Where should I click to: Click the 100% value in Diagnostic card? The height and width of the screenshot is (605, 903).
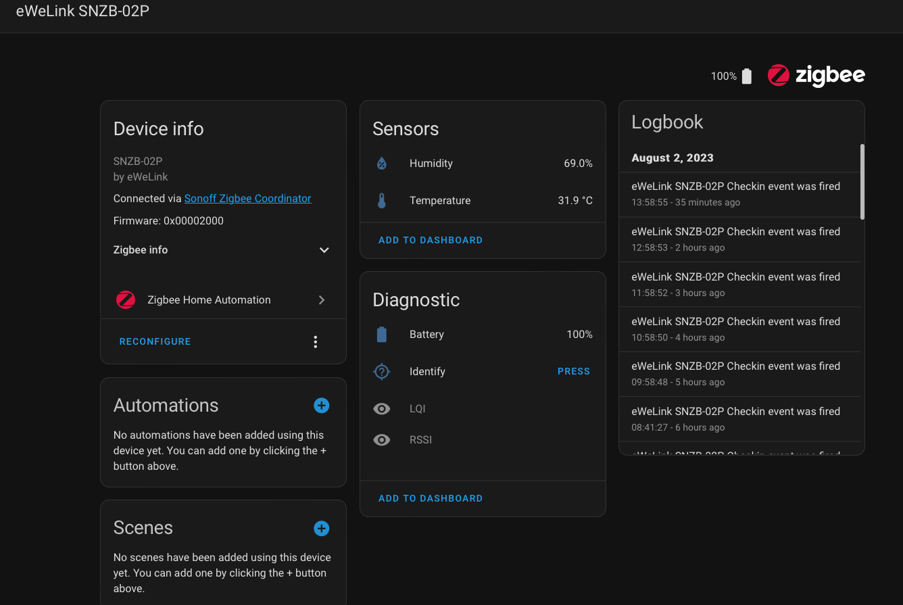pos(580,335)
